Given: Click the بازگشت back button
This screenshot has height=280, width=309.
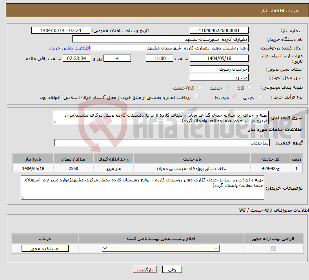Looking at the screenshot, I should click(x=145, y=269).
